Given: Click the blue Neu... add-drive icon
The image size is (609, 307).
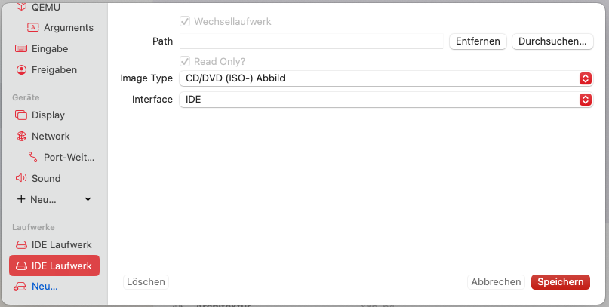Looking at the screenshot, I should coord(20,287).
